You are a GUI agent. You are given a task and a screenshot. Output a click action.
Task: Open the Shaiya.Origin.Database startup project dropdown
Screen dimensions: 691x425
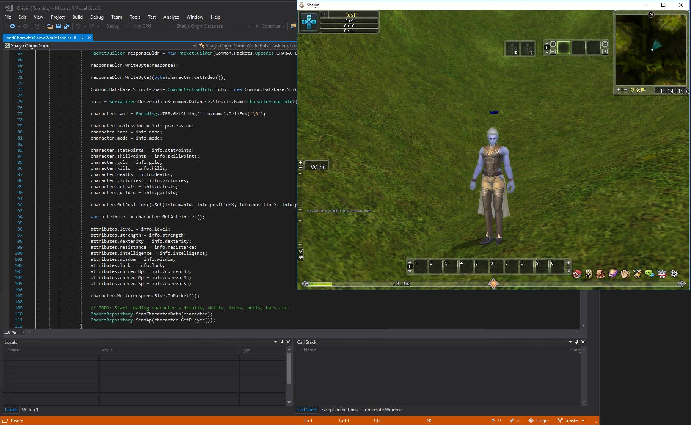[213, 26]
